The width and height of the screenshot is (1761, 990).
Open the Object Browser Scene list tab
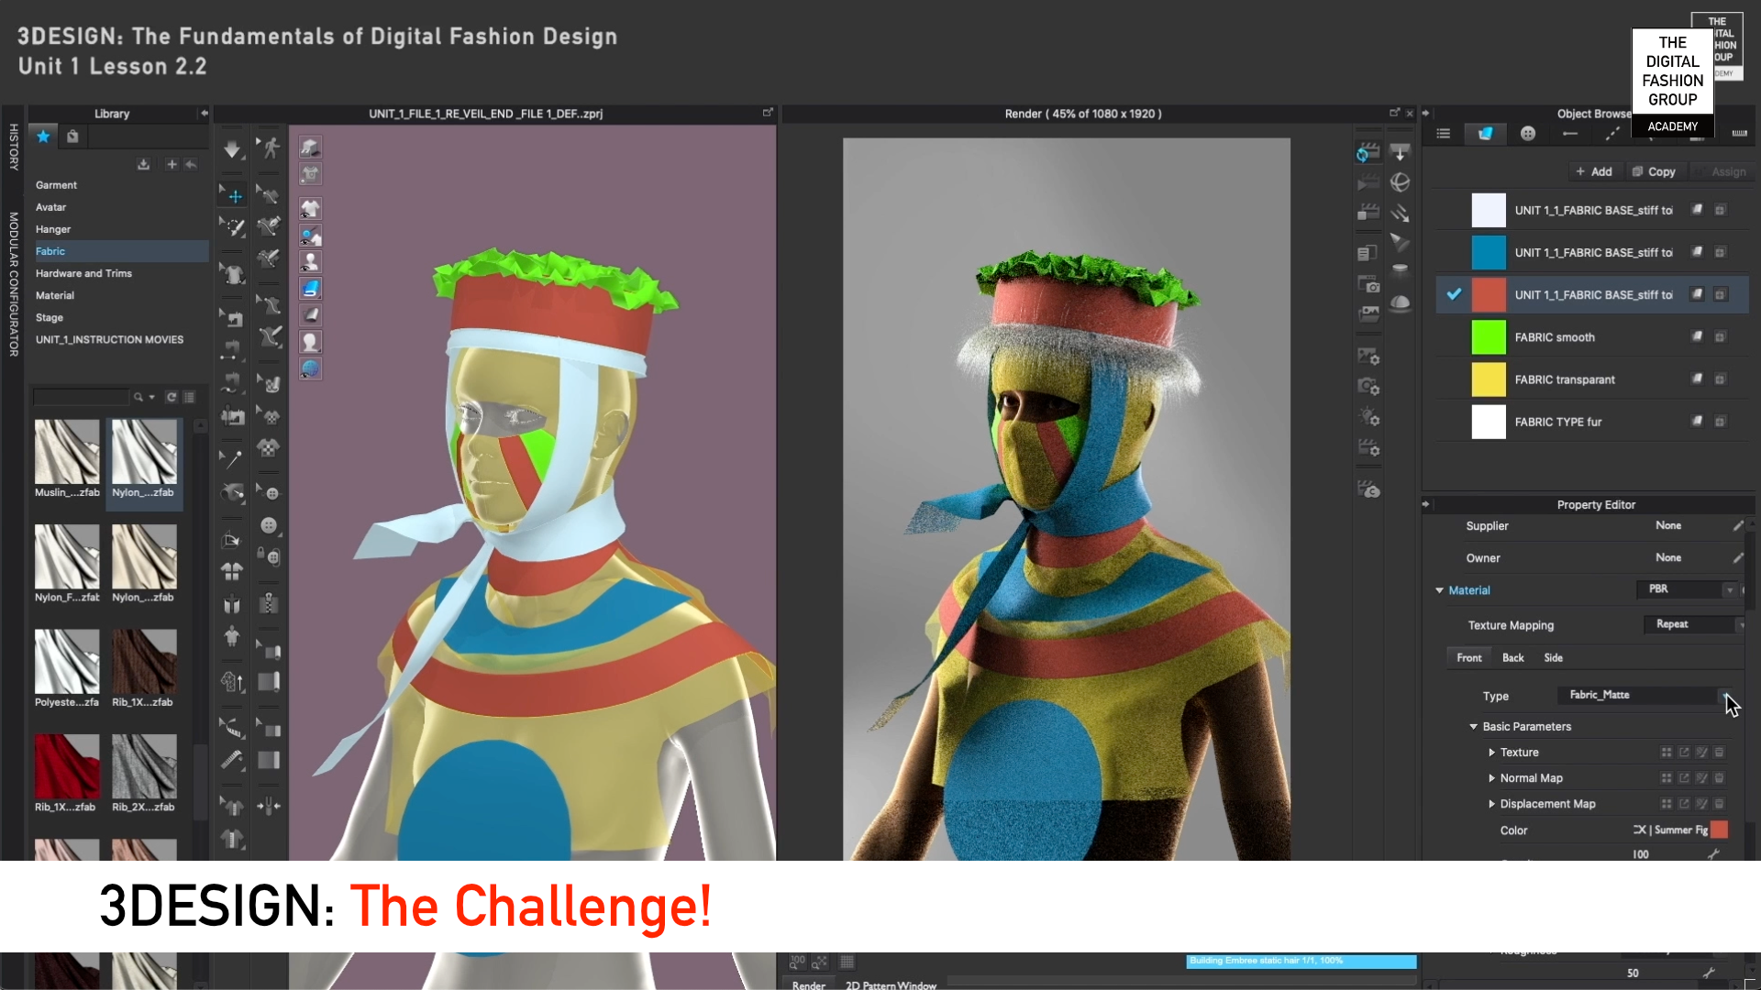[x=1444, y=134]
